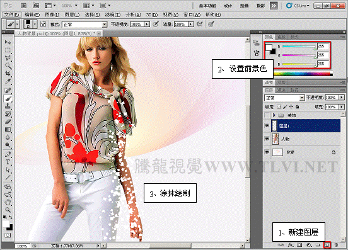This screenshot has height=250, width=348.
Task: Toggle tablet pressure for size icon
Action: [211, 24]
